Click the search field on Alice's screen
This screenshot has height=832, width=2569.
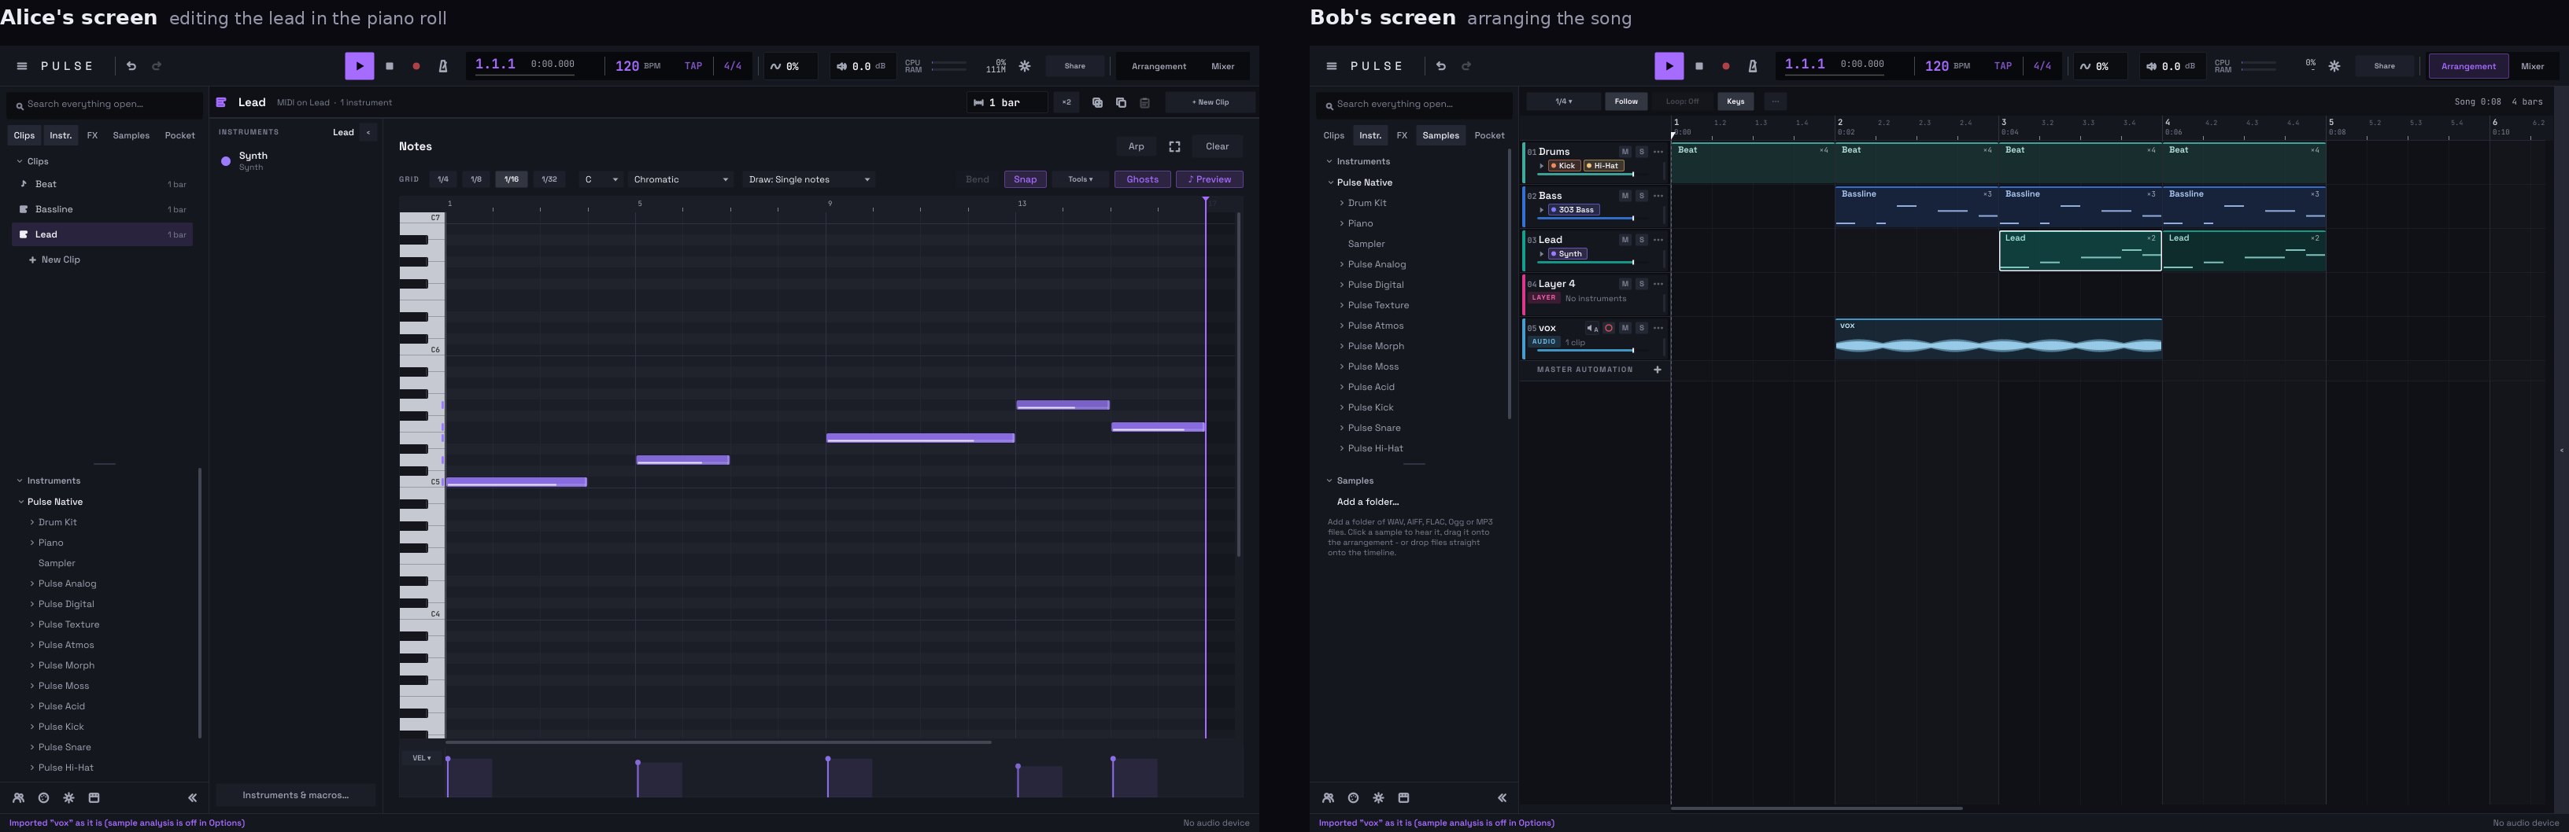[x=105, y=104]
